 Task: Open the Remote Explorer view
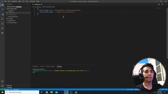click(2, 23)
